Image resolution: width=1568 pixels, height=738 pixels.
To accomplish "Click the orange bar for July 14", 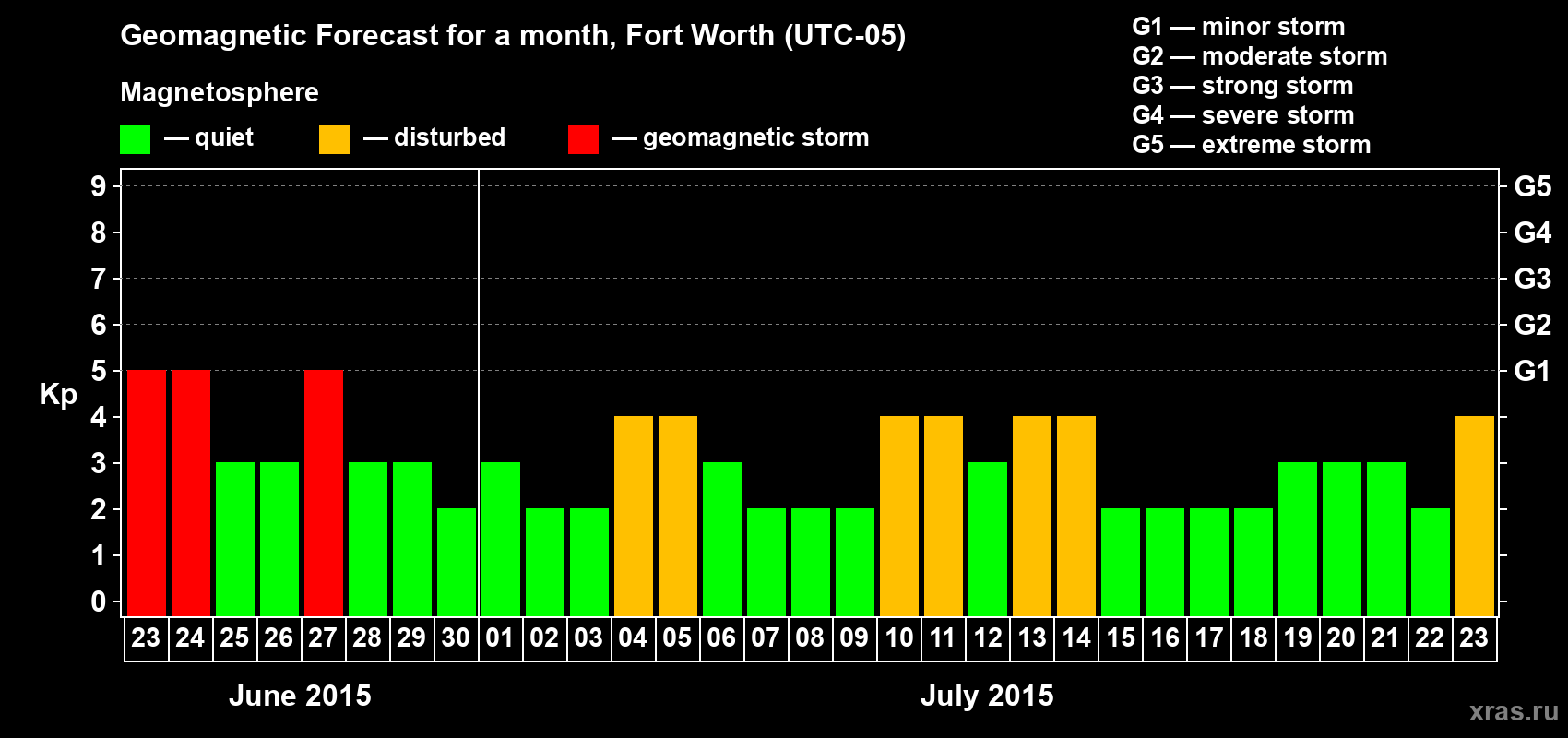I will pos(1076,516).
